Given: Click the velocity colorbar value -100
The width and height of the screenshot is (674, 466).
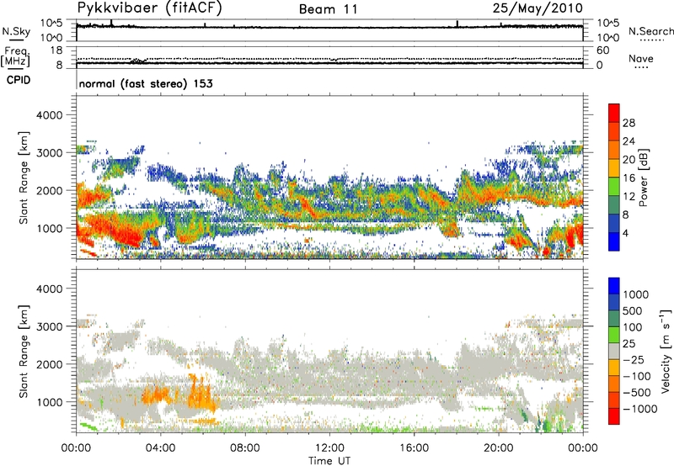Looking at the screenshot, I should (x=636, y=376).
